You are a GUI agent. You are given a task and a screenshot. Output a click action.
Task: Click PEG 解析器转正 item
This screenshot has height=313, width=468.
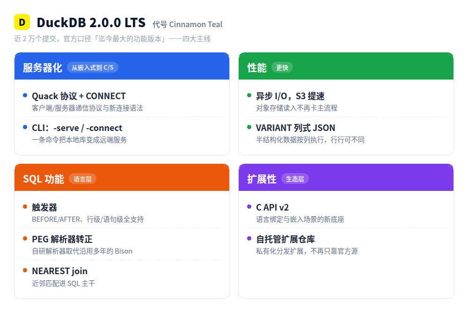click(62, 239)
